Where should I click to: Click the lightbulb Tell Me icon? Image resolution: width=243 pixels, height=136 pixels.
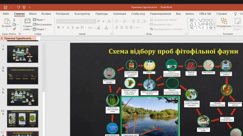coord(235,14)
